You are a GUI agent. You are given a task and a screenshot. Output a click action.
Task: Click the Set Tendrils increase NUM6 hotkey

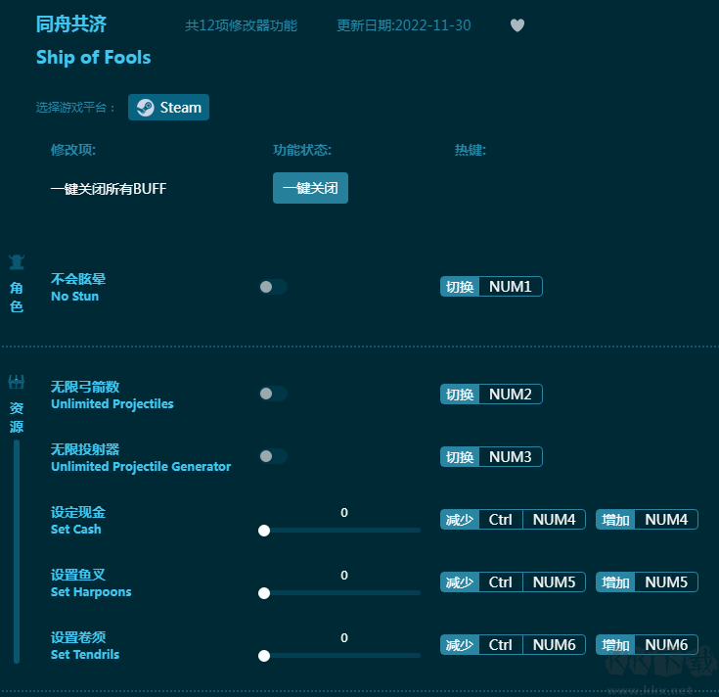(665, 645)
